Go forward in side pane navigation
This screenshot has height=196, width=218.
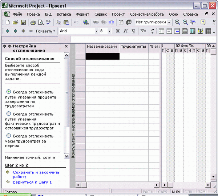pyautogui.click(x=10, y=46)
